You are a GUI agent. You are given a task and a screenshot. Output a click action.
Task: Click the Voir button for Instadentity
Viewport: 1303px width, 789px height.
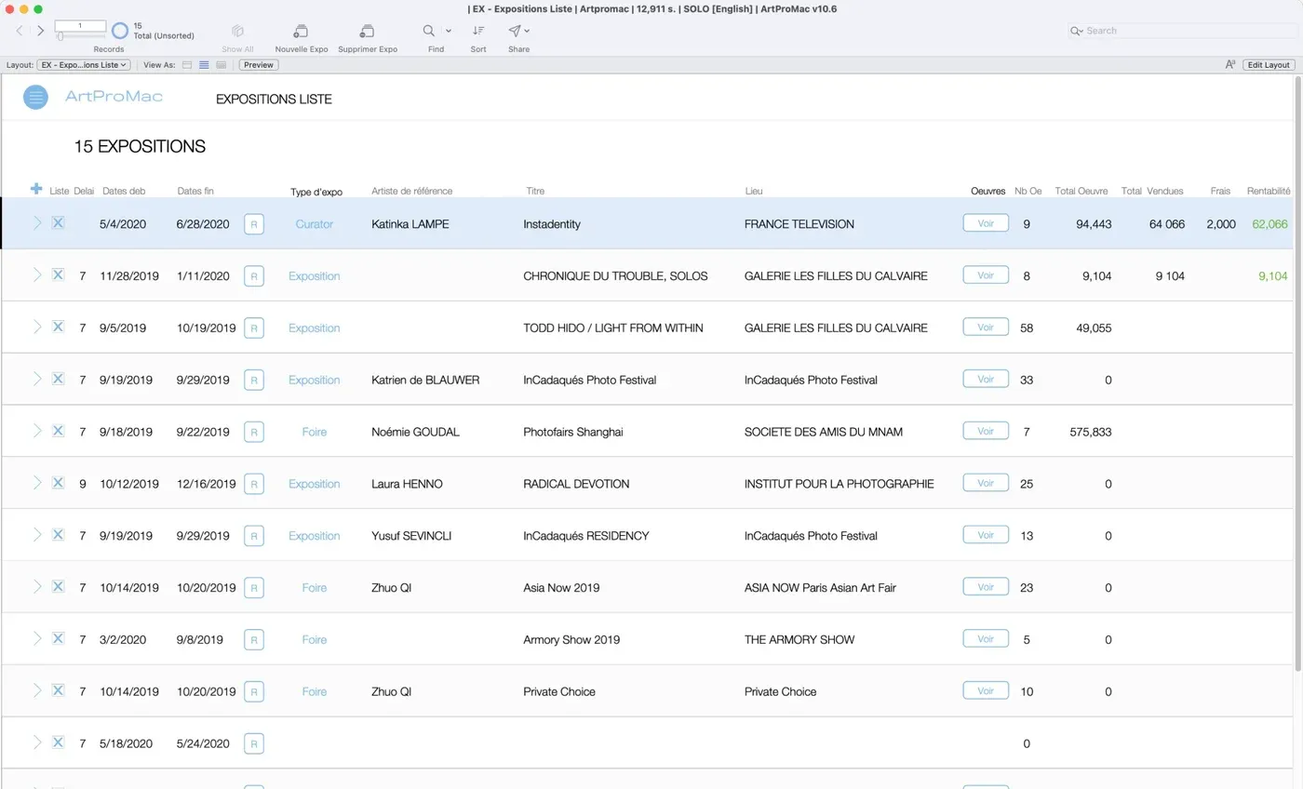(x=986, y=223)
